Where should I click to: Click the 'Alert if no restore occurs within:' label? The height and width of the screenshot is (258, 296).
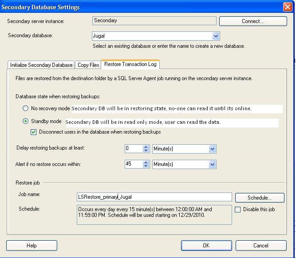48,164
